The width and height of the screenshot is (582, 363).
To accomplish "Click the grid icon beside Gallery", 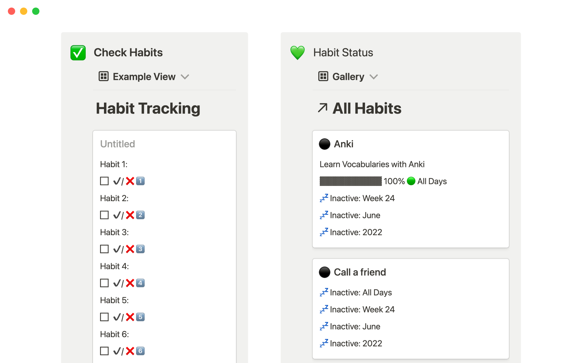I will (x=323, y=76).
